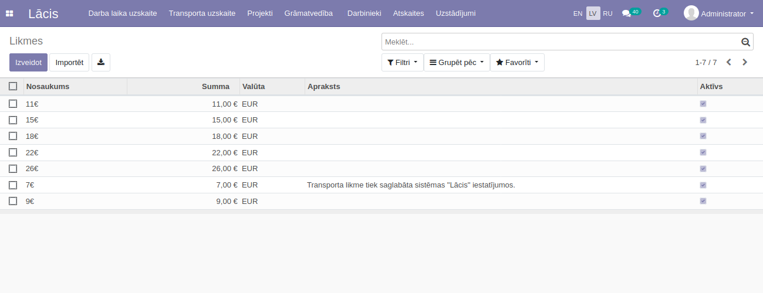
Task: Open the chat messages icon
Action: [626, 13]
